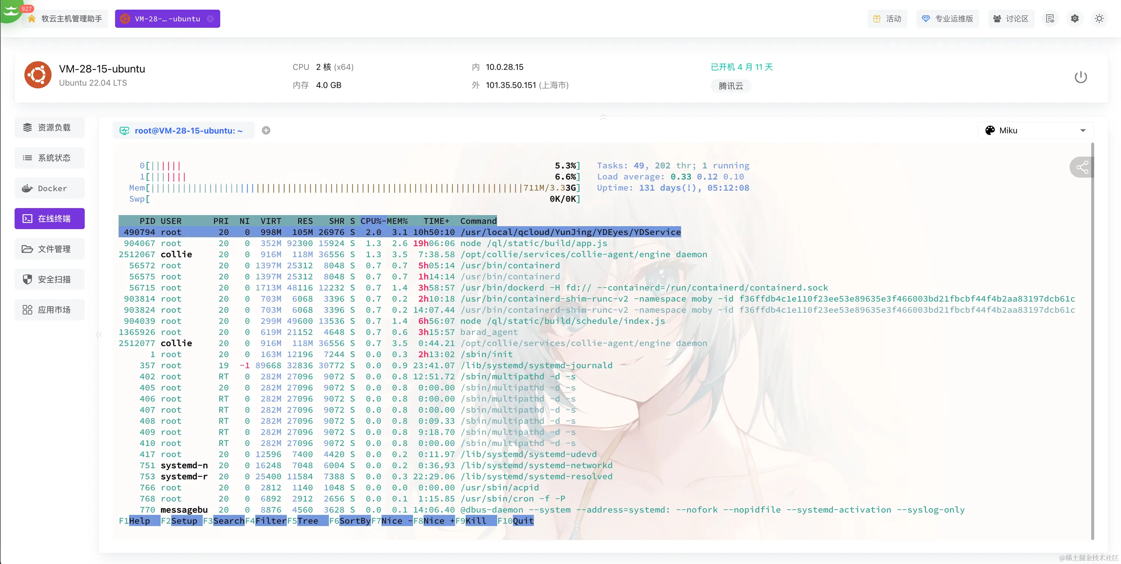Open settings gear icon in header

1074,19
